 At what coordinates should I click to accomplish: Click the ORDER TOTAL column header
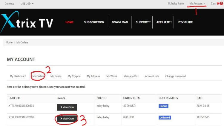(132, 98)
